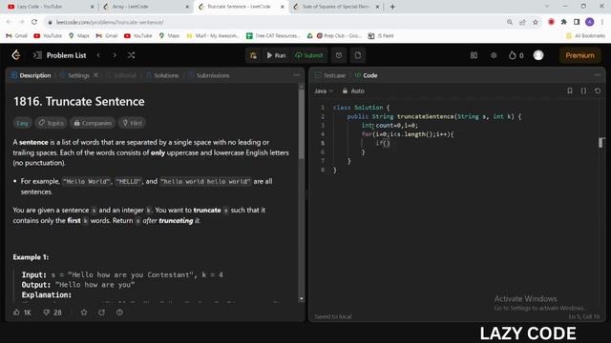Like the problem thumbs up
The image size is (611, 343).
(x=22, y=313)
